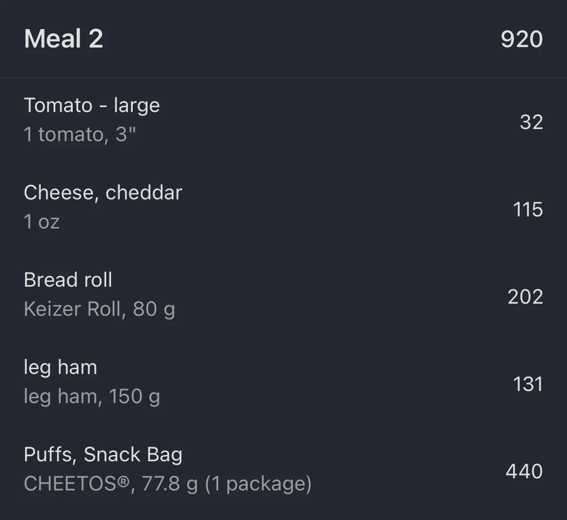The height and width of the screenshot is (520, 567).
Task: Select the 920 meal calorie total
Action: tap(521, 39)
